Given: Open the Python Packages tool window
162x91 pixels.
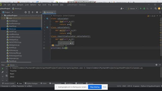Looking at the screenshot, I should (x=31, y=83).
